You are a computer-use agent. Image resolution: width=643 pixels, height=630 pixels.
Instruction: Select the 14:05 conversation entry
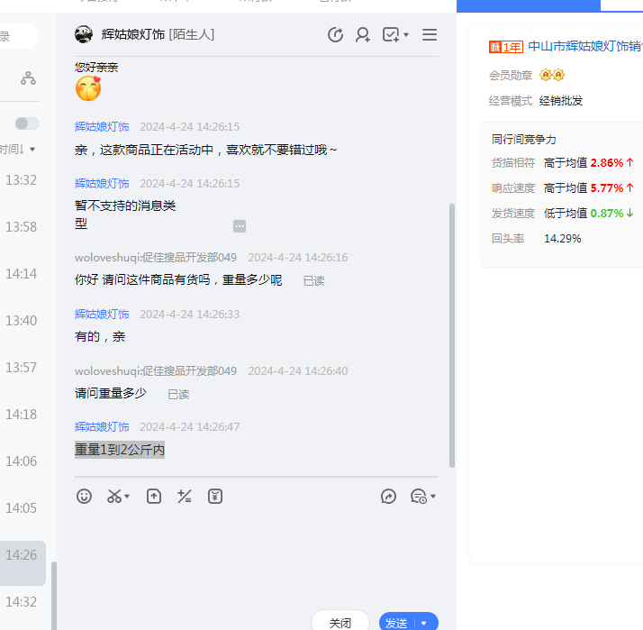(x=22, y=508)
